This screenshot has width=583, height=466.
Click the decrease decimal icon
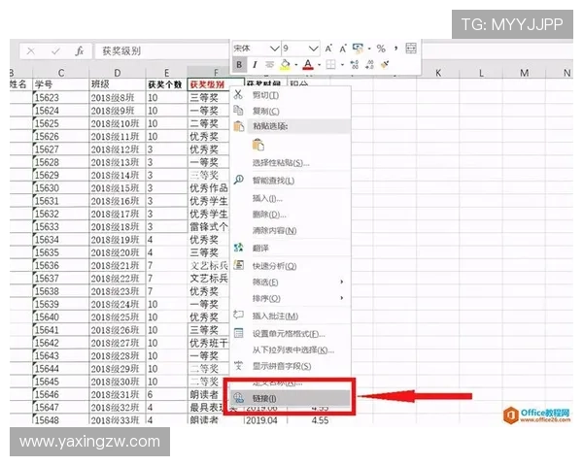(369, 65)
